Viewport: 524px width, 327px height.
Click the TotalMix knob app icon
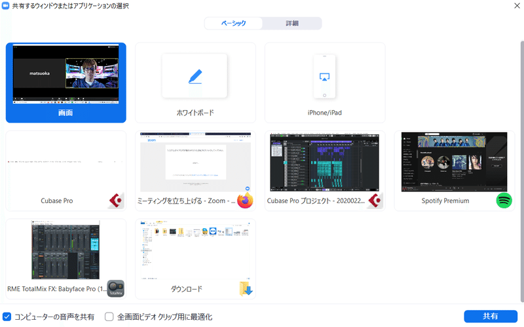point(116,288)
